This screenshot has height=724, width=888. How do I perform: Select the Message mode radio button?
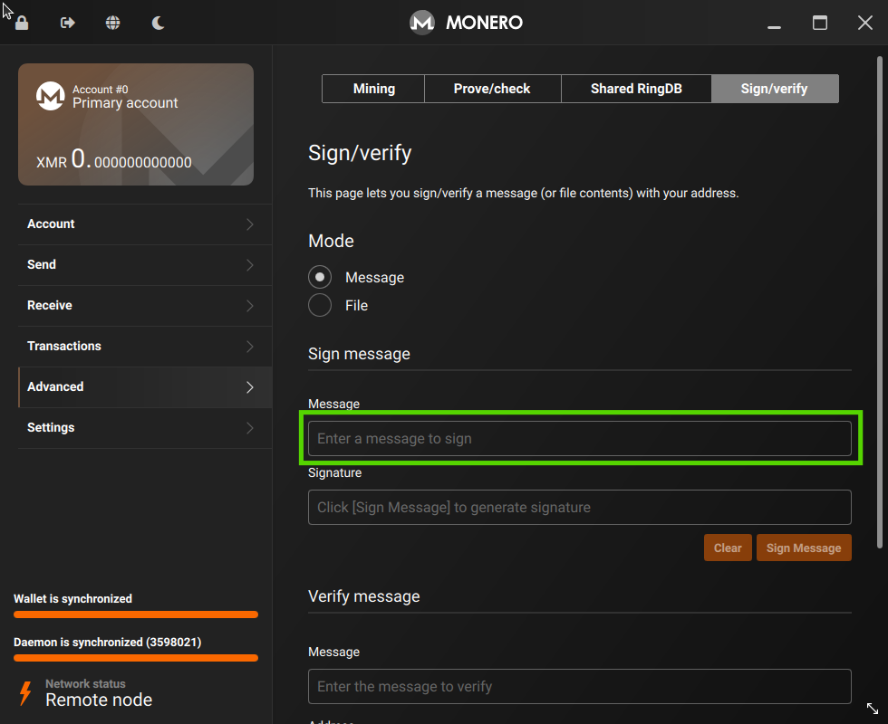(319, 277)
